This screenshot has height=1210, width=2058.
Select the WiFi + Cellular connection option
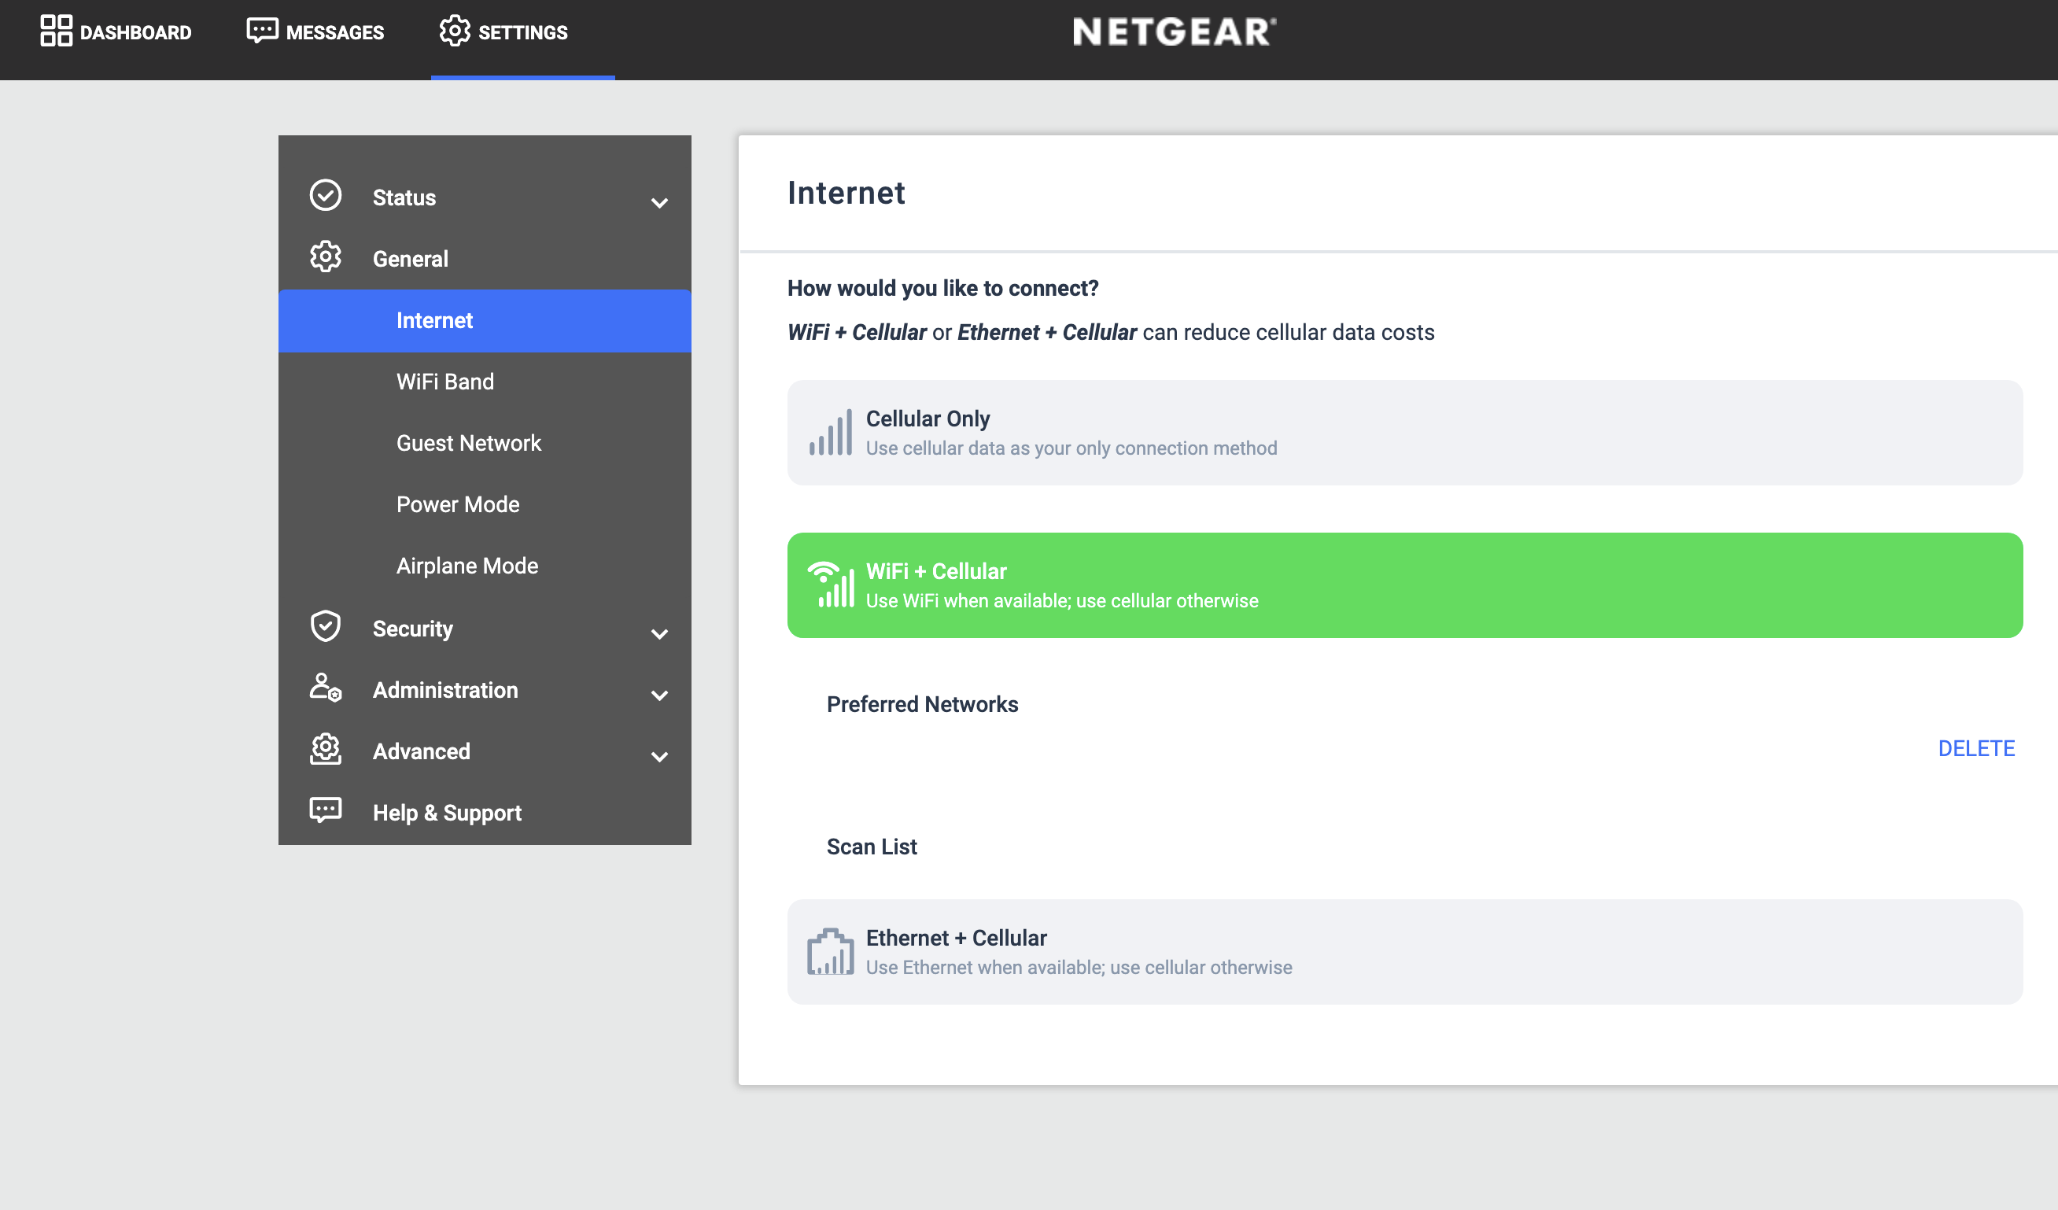click(x=1403, y=585)
